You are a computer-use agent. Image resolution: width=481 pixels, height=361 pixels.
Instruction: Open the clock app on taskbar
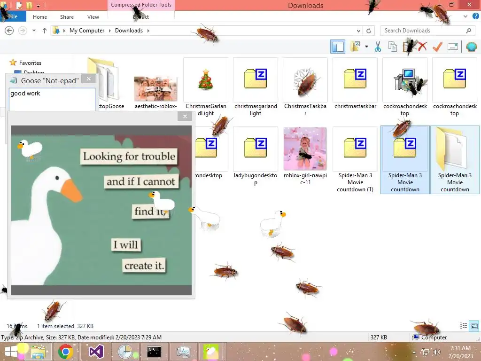(x=125, y=352)
